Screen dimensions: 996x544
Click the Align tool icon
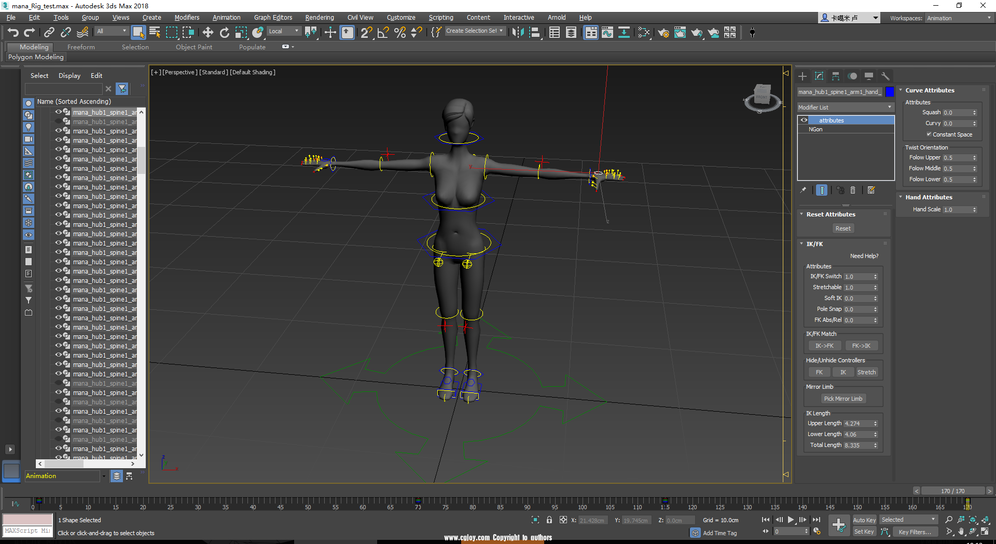coord(534,33)
